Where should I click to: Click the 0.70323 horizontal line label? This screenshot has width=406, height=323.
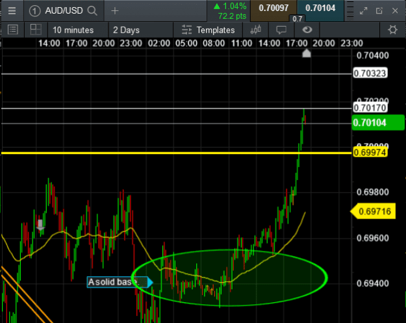coord(370,73)
